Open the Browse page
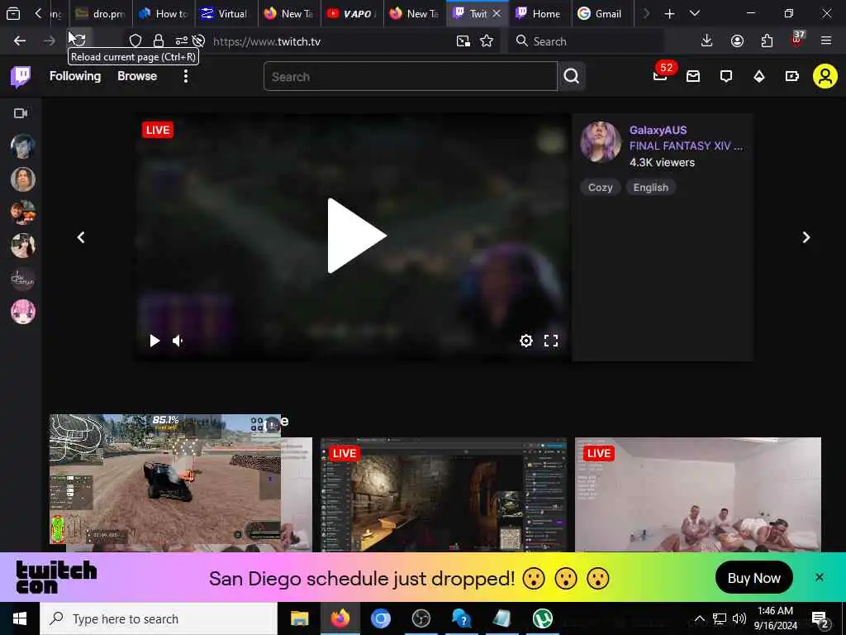The image size is (846, 635). click(137, 76)
